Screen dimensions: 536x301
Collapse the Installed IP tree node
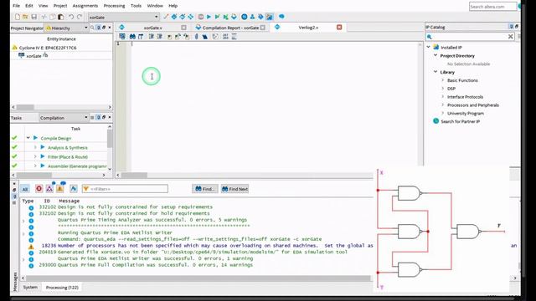coord(428,47)
